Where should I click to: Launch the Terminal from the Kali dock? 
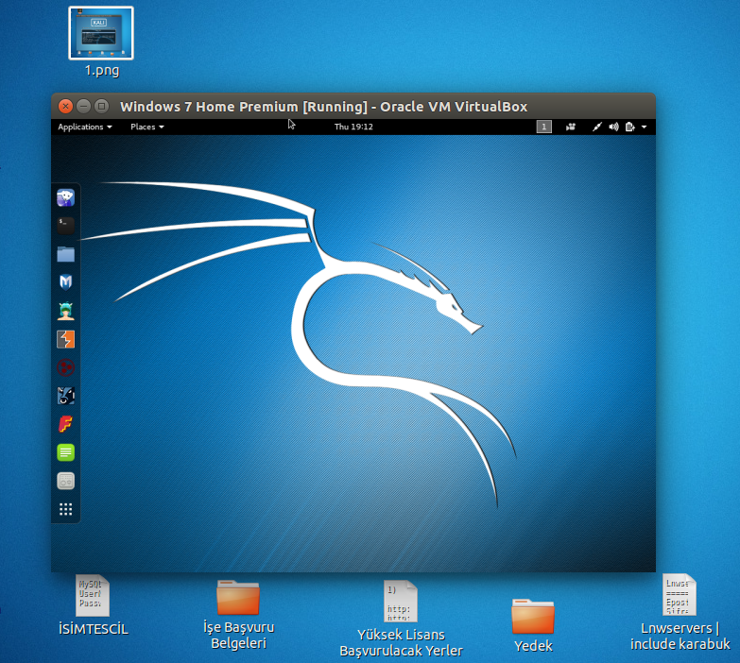(x=66, y=226)
